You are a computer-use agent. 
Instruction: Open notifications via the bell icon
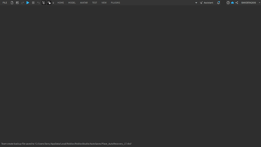(218, 3)
